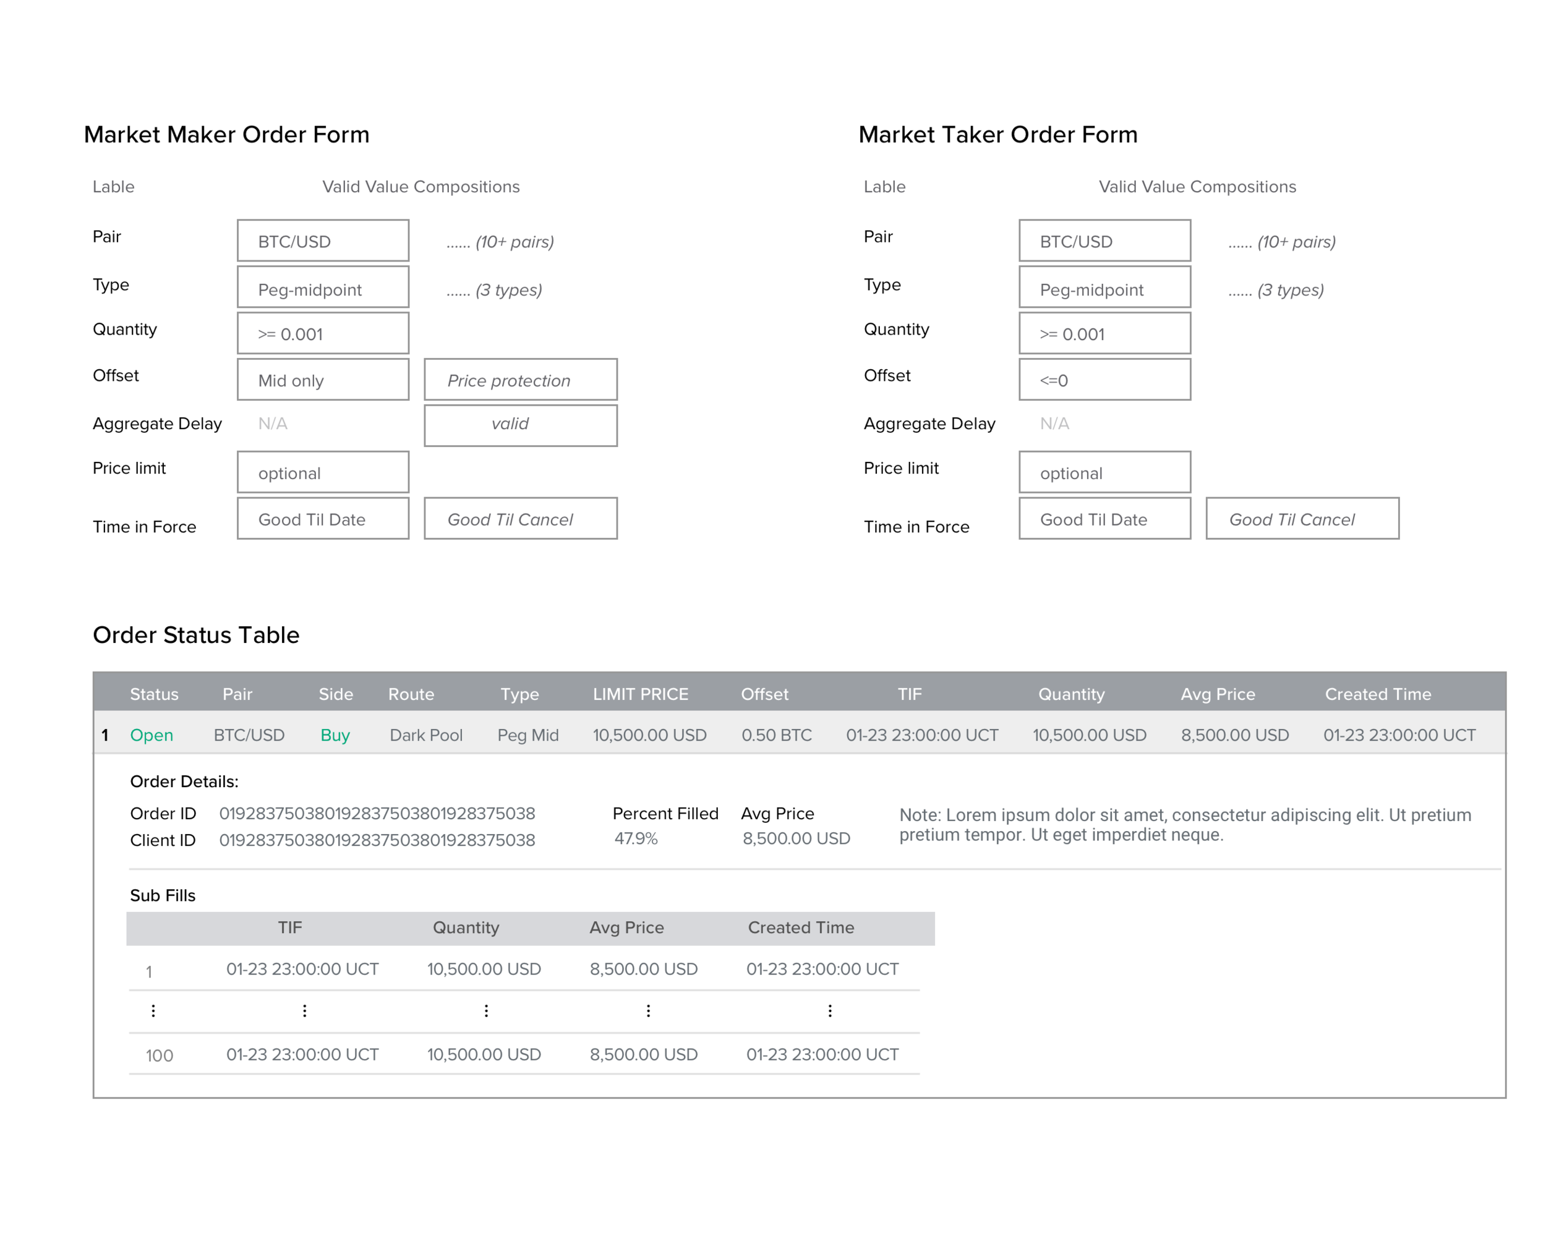Select the Market Taker Type Peg-midpoint field

pyautogui.click(x=1104, y=288)
